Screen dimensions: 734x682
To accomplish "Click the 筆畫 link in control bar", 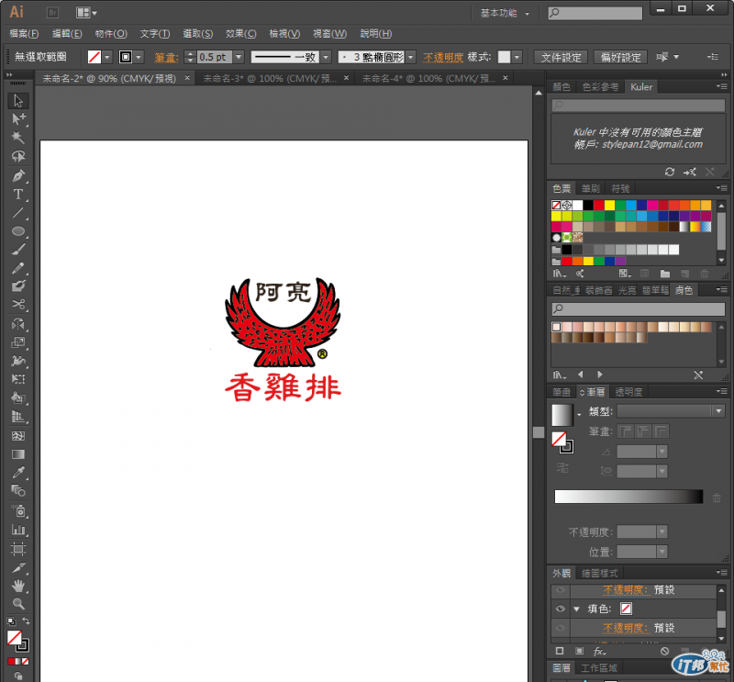I will tap(166, 57).
